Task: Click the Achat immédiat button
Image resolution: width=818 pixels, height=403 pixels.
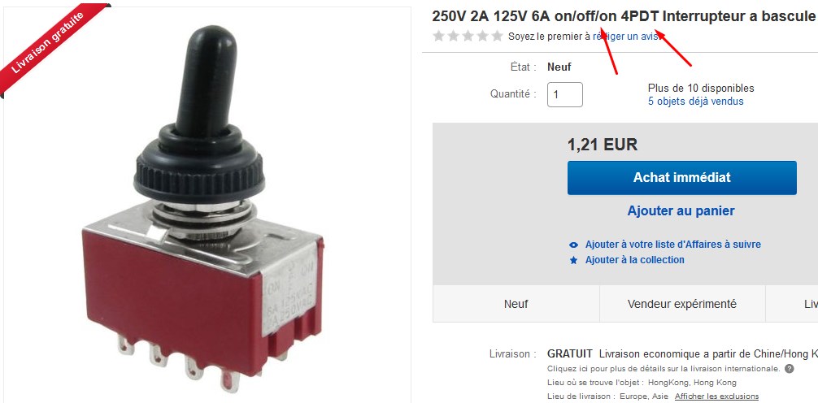Action: [682, 178]
